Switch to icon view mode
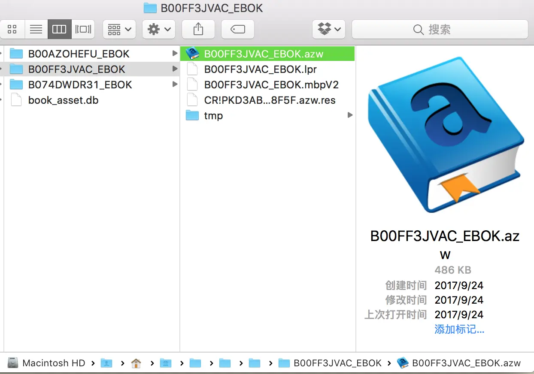534x374 pixels. (x=12, y=29)
